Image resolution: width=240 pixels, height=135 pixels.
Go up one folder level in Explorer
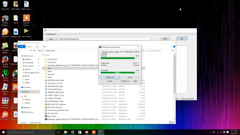coord(31,51)
